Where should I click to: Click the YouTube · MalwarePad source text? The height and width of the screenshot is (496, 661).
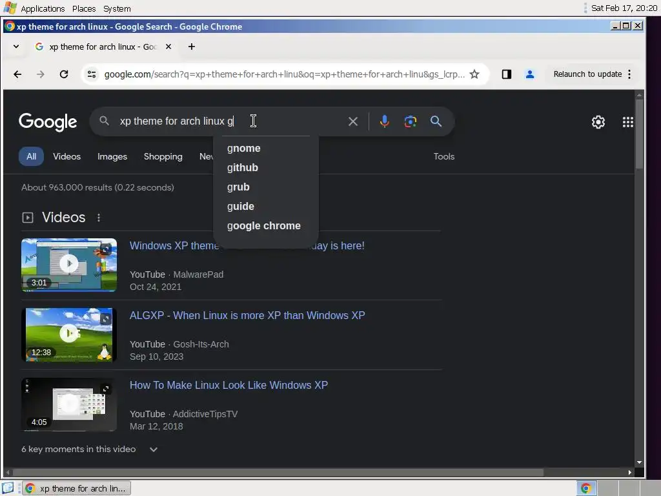click(x=176, y=274)
